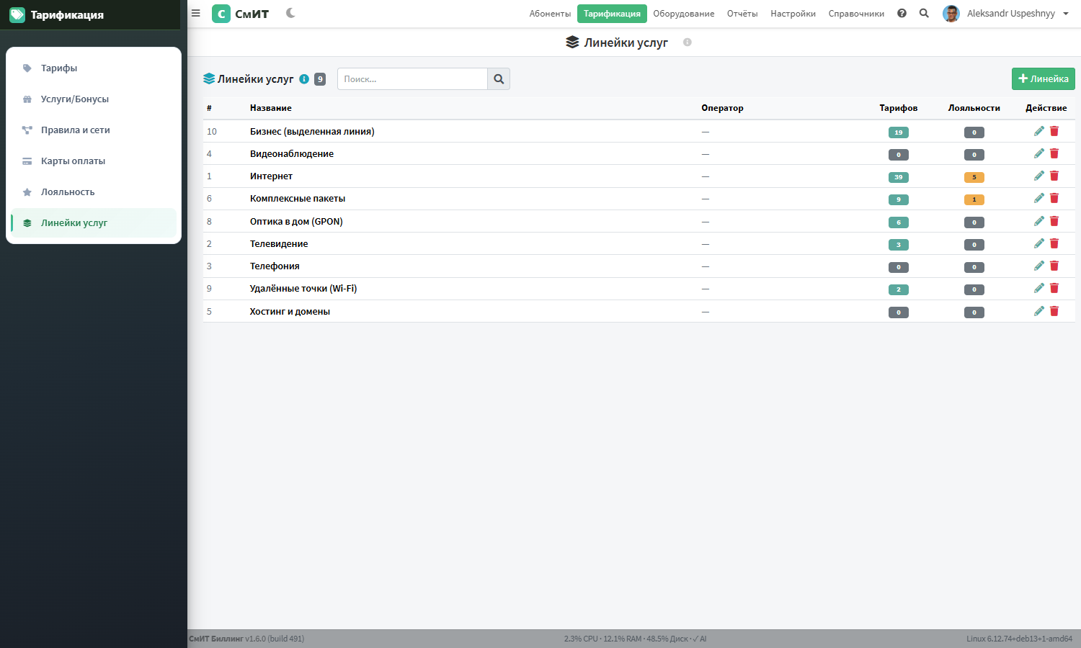Open the Абоненты menu
Viewport: 1081px width, 648px height.
pyautogui.click(x=550, y=14)
